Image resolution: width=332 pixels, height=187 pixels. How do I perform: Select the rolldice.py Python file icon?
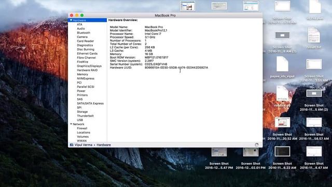click(282, 94)
